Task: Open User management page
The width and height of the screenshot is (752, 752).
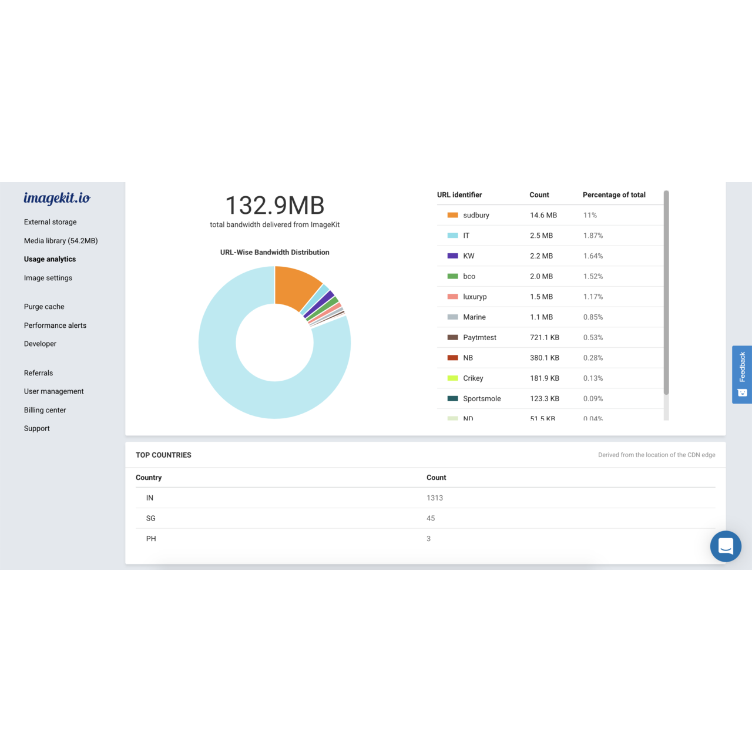Action: tap(54, 391)
